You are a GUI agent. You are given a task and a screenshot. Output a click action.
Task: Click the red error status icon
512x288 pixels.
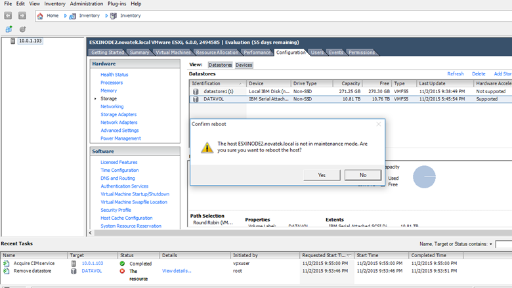[x=122, y=271]
